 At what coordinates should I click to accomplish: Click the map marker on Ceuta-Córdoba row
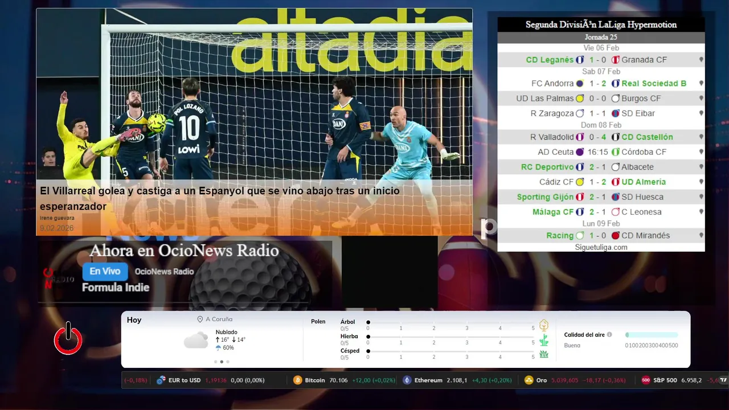tap(701, 152)
